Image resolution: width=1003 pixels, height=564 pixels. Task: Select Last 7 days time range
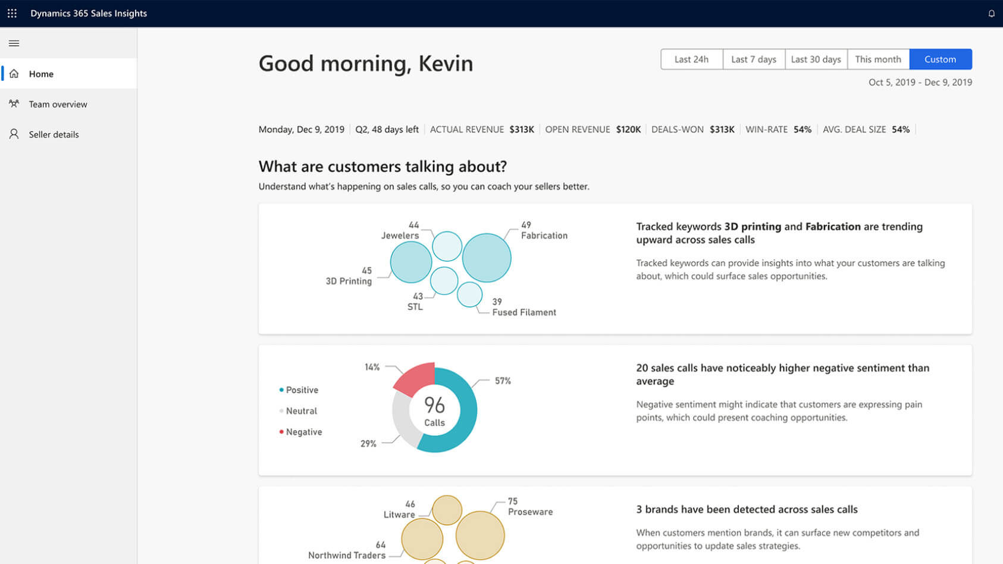(x=754, y=59)
